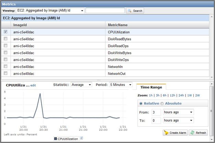Open the Viewing dropdown for EC2 aggregation
This screenshot has width=215, height=143.
(50, 11)
